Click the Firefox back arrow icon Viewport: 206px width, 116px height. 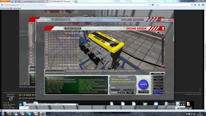(2, 5)
